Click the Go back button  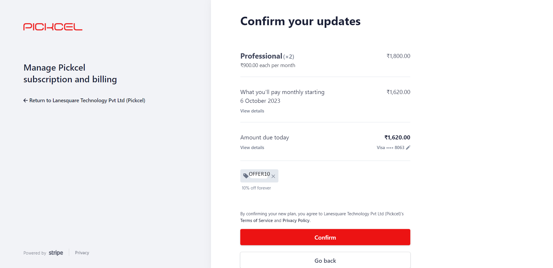(x=325, y=260)
